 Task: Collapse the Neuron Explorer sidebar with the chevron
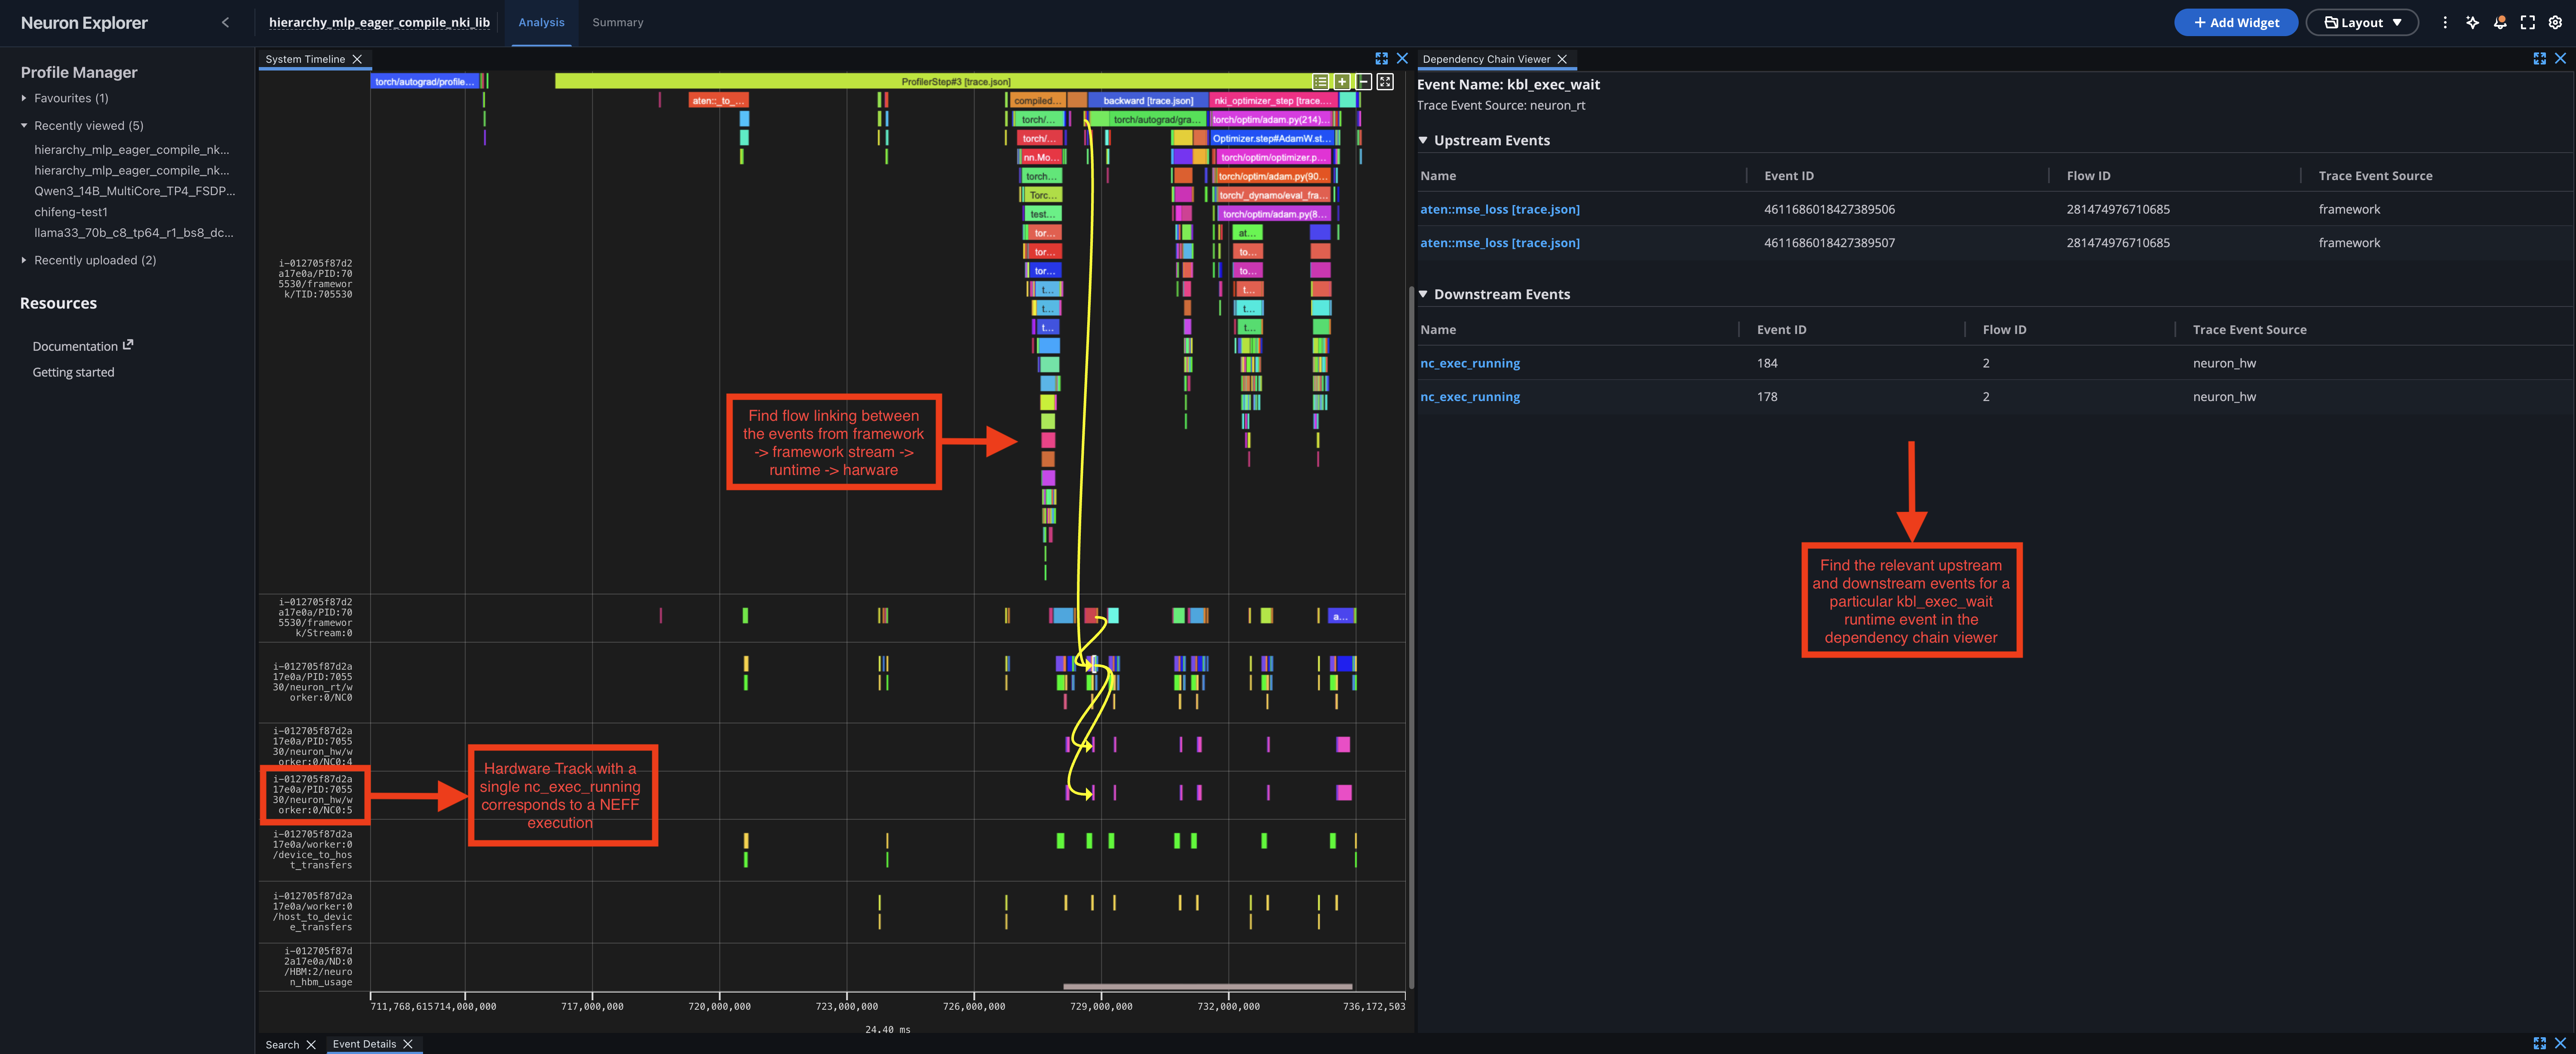[225, 22]
